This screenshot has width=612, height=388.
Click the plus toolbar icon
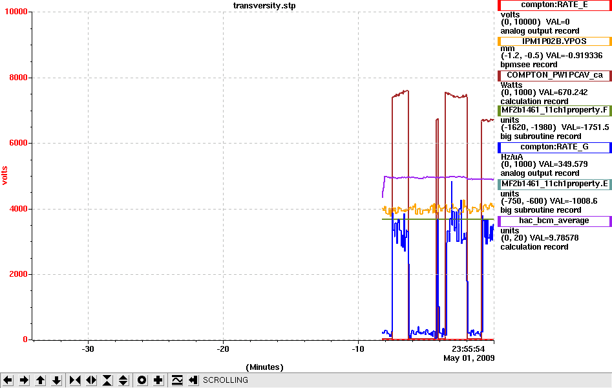(x=158, y=380)
